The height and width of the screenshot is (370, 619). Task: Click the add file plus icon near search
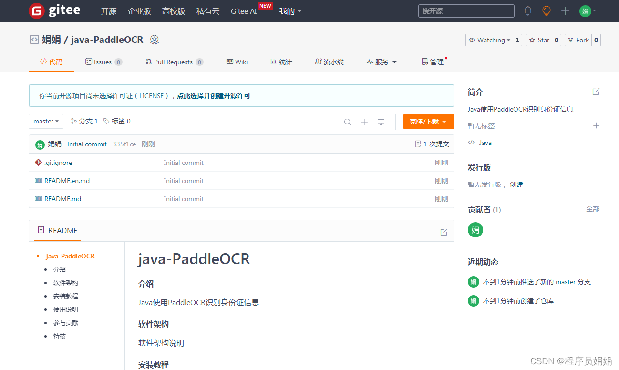click(364, 122)
